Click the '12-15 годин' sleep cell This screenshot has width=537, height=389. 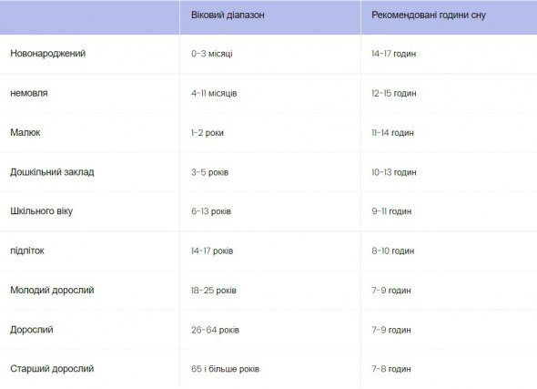point(394,93)
